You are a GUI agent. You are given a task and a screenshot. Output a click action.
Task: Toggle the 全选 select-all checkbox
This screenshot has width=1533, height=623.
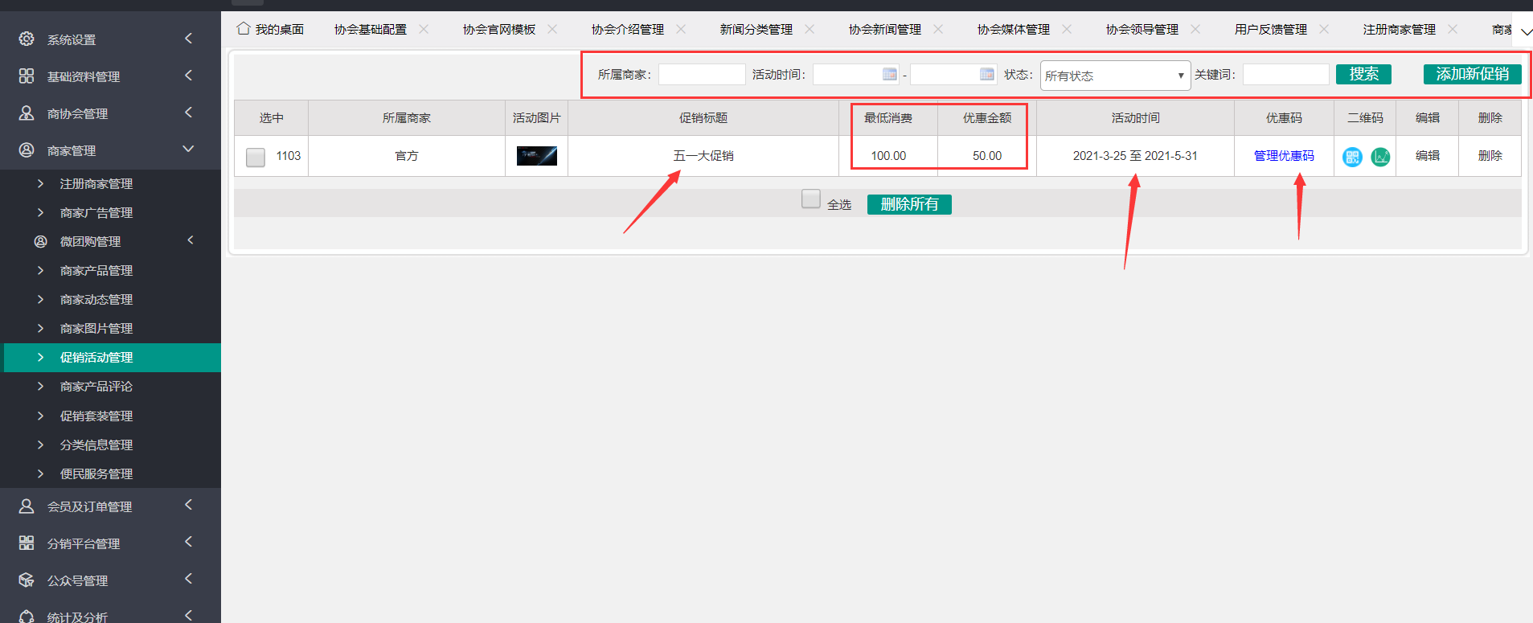pyautogui.click(x=810, y=199)
